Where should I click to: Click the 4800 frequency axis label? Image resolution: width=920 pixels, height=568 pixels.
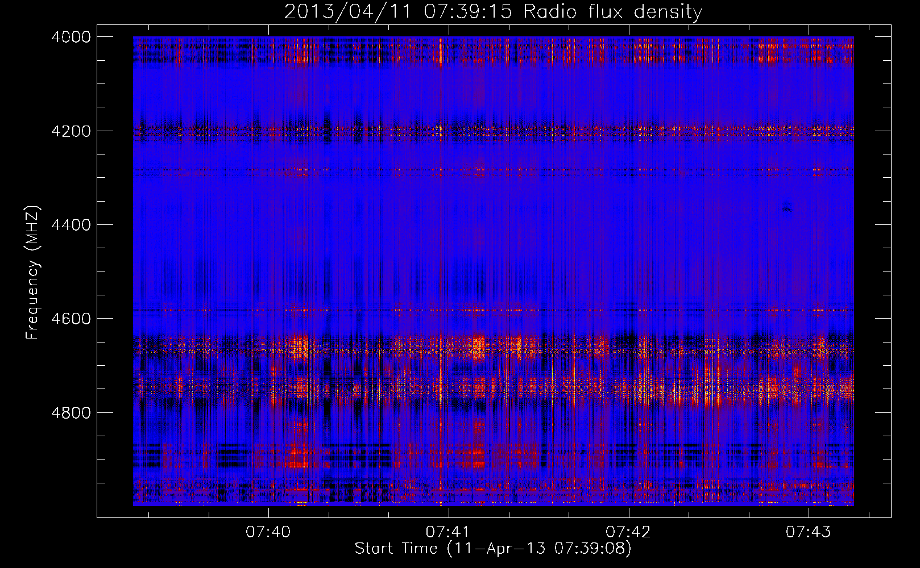tap(71, 412)
